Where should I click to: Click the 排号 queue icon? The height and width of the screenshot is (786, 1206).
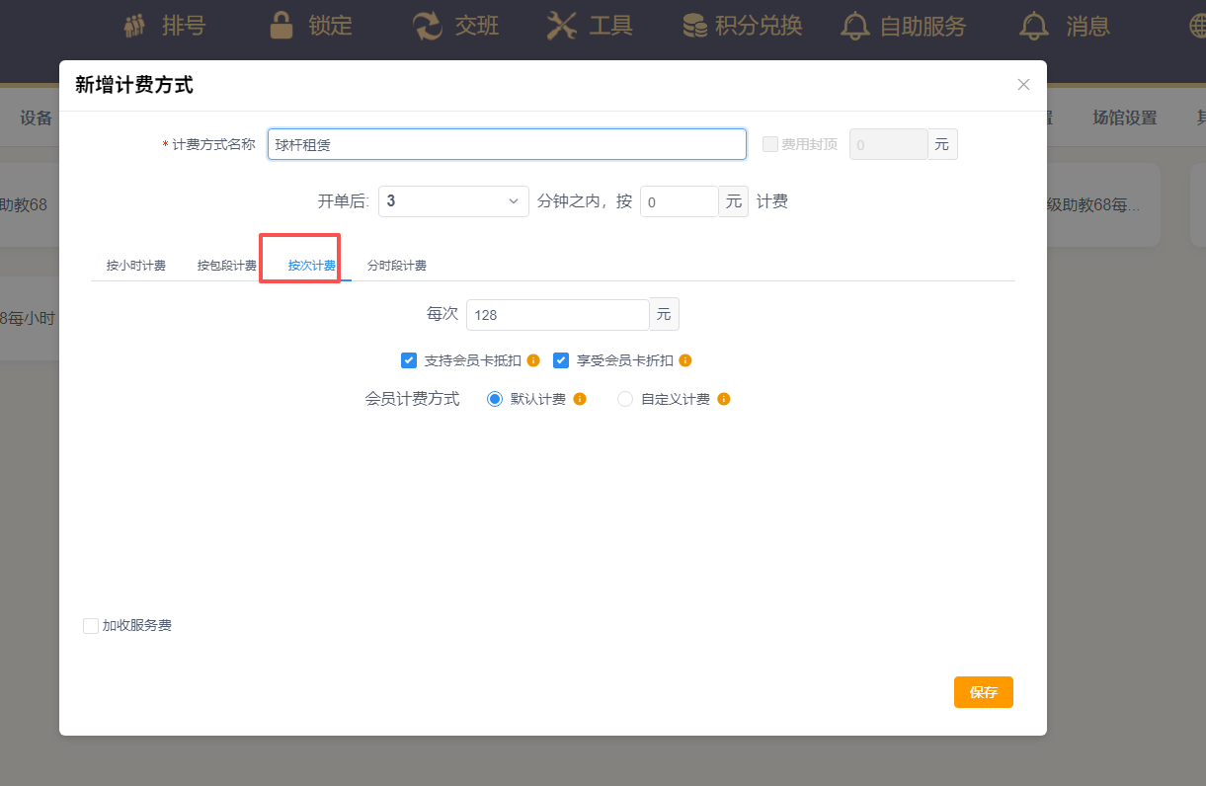click(x=134, y=27)
